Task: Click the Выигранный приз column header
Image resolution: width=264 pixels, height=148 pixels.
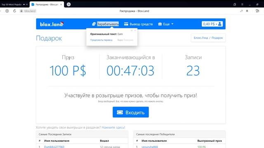Action: tap(210, 141)
